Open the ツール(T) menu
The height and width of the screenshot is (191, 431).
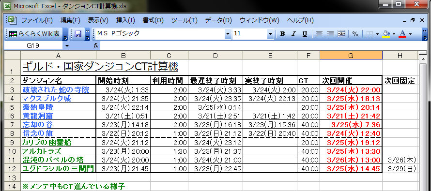coord(185,20)
